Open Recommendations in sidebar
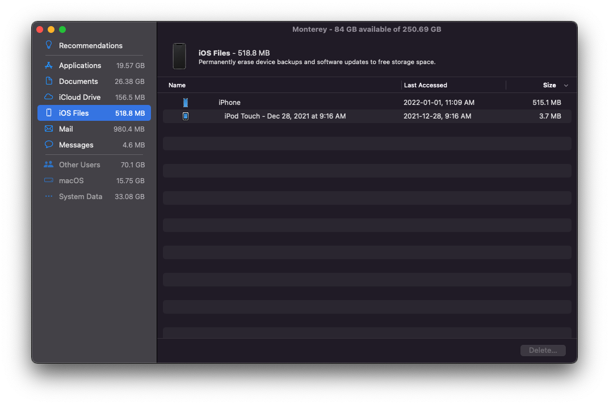The width and height of the screenshot is (609, 405). click(94, 45)
